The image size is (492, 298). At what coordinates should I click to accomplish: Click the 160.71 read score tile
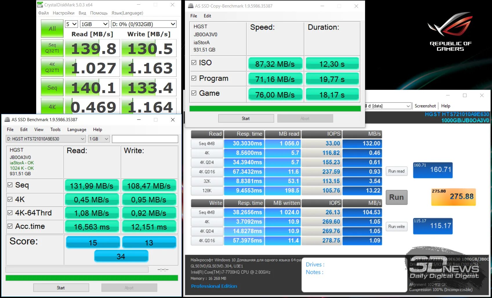click(433, 170)
